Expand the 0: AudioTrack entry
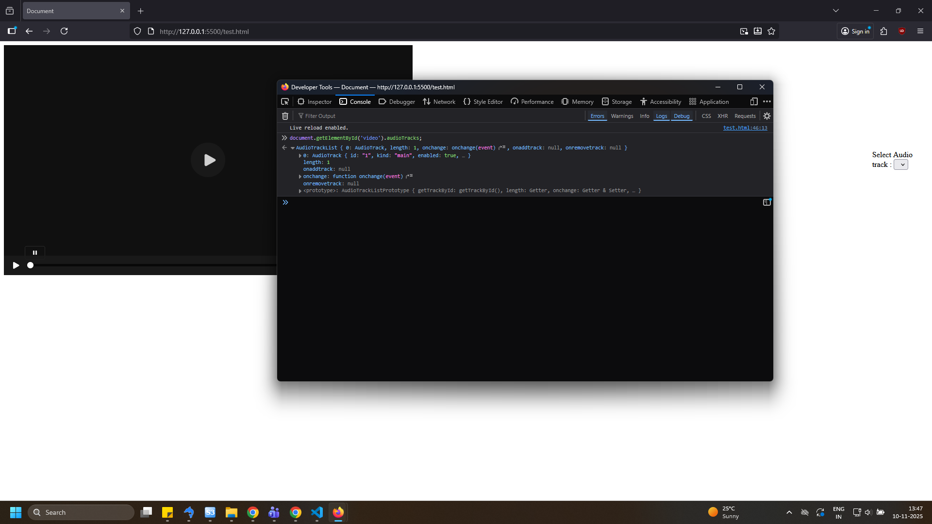This screenshot has width=932, height=524. pos(300,156)
